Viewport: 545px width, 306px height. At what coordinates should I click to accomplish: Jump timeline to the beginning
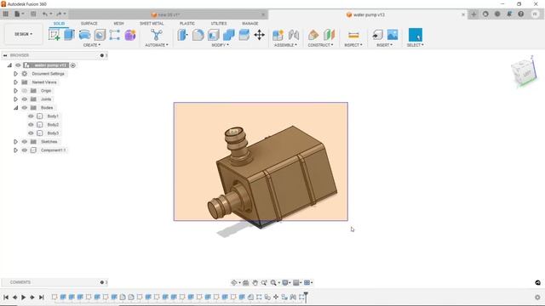click(6, 297)
